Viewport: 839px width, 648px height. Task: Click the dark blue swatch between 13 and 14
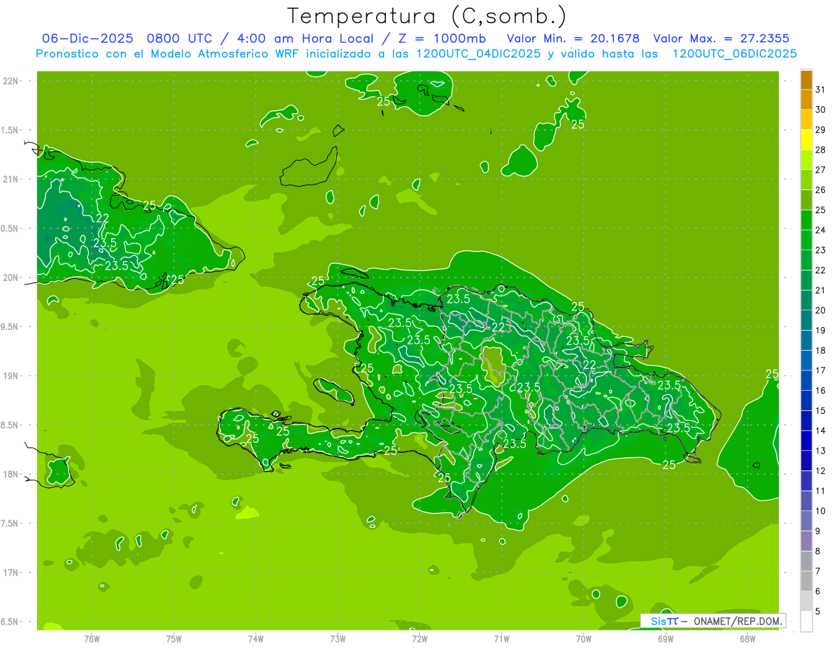point(806,441)
